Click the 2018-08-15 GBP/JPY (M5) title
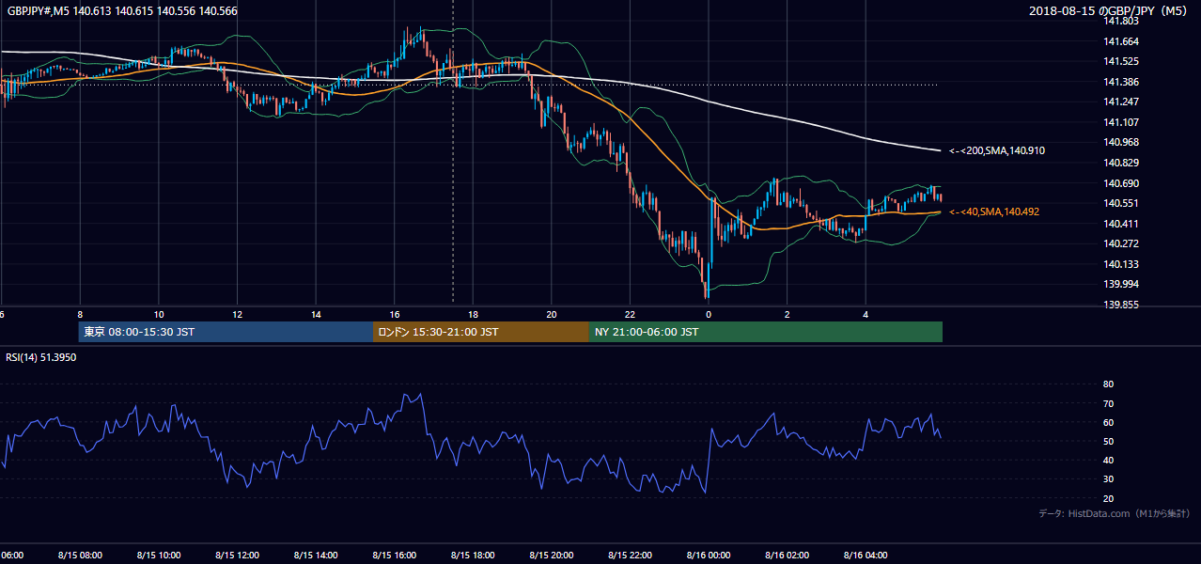Image resolution: width=1201 pixels, height=564 pixels. coord(1110,11)
